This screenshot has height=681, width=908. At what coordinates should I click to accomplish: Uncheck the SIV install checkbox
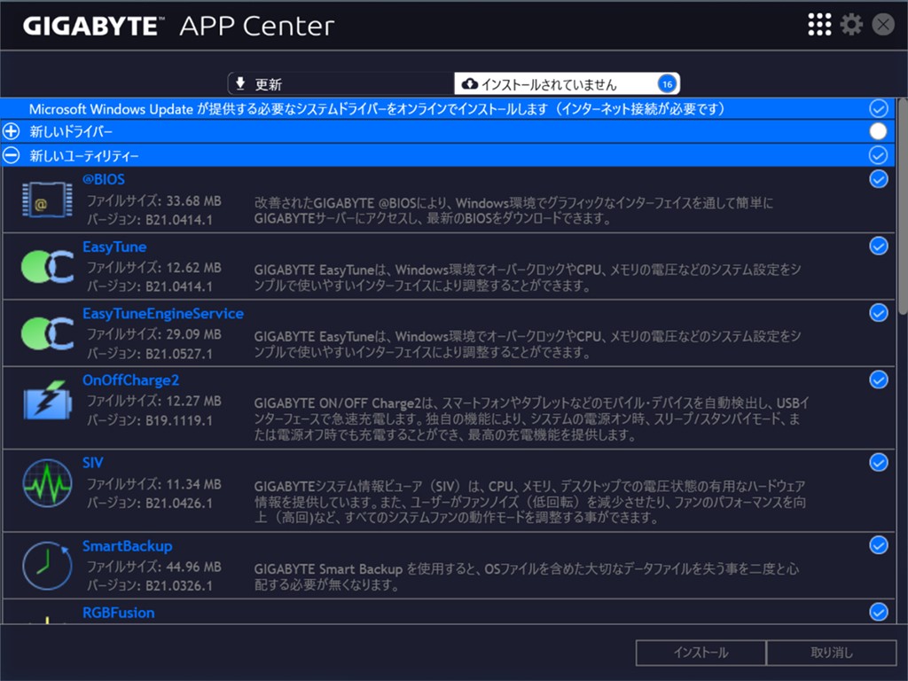pos(878,462)
